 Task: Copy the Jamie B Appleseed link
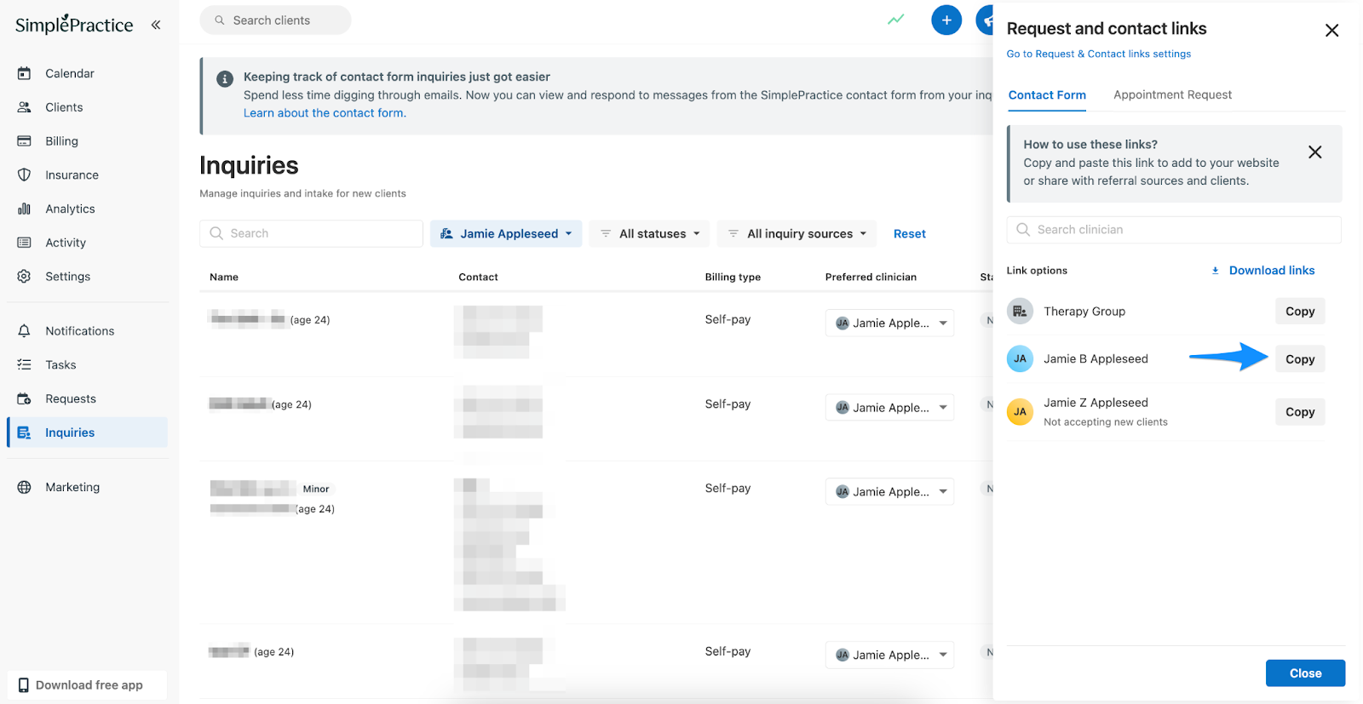tap(1300, 359)
